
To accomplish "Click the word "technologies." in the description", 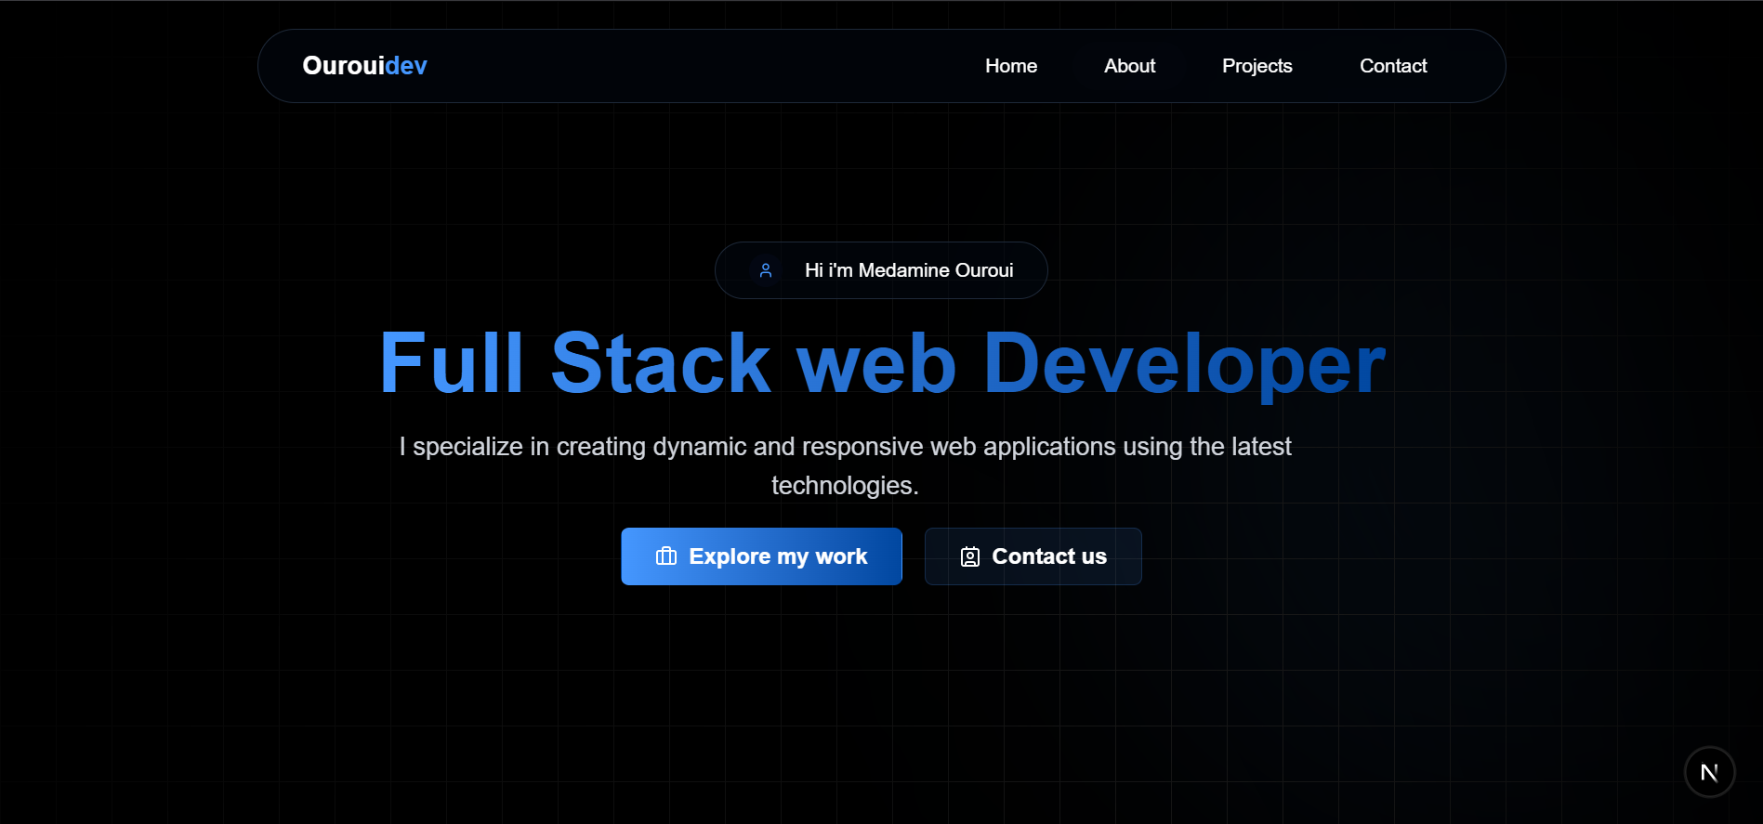I will [845, 486].
